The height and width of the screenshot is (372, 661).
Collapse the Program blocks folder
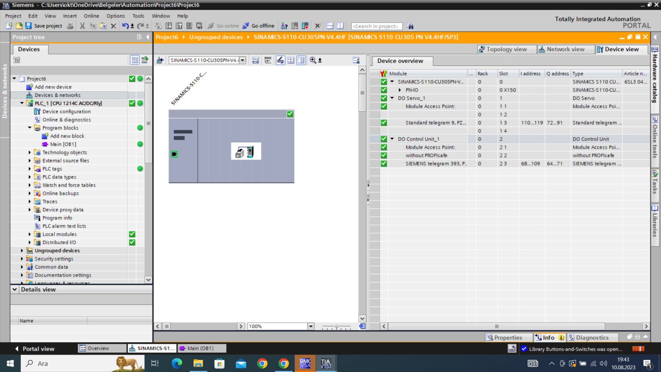(30, 128)
